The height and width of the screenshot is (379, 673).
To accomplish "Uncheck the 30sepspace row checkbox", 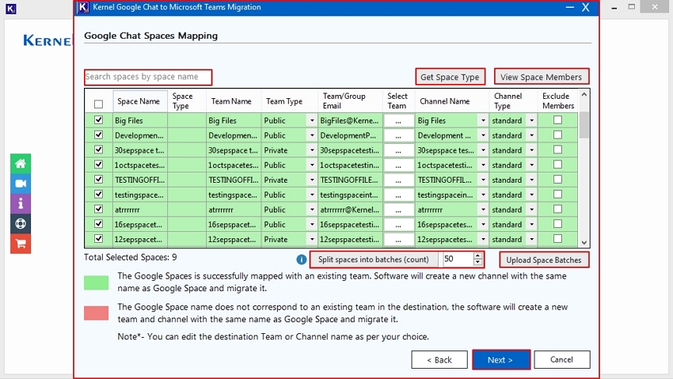I will coord(99,150).
